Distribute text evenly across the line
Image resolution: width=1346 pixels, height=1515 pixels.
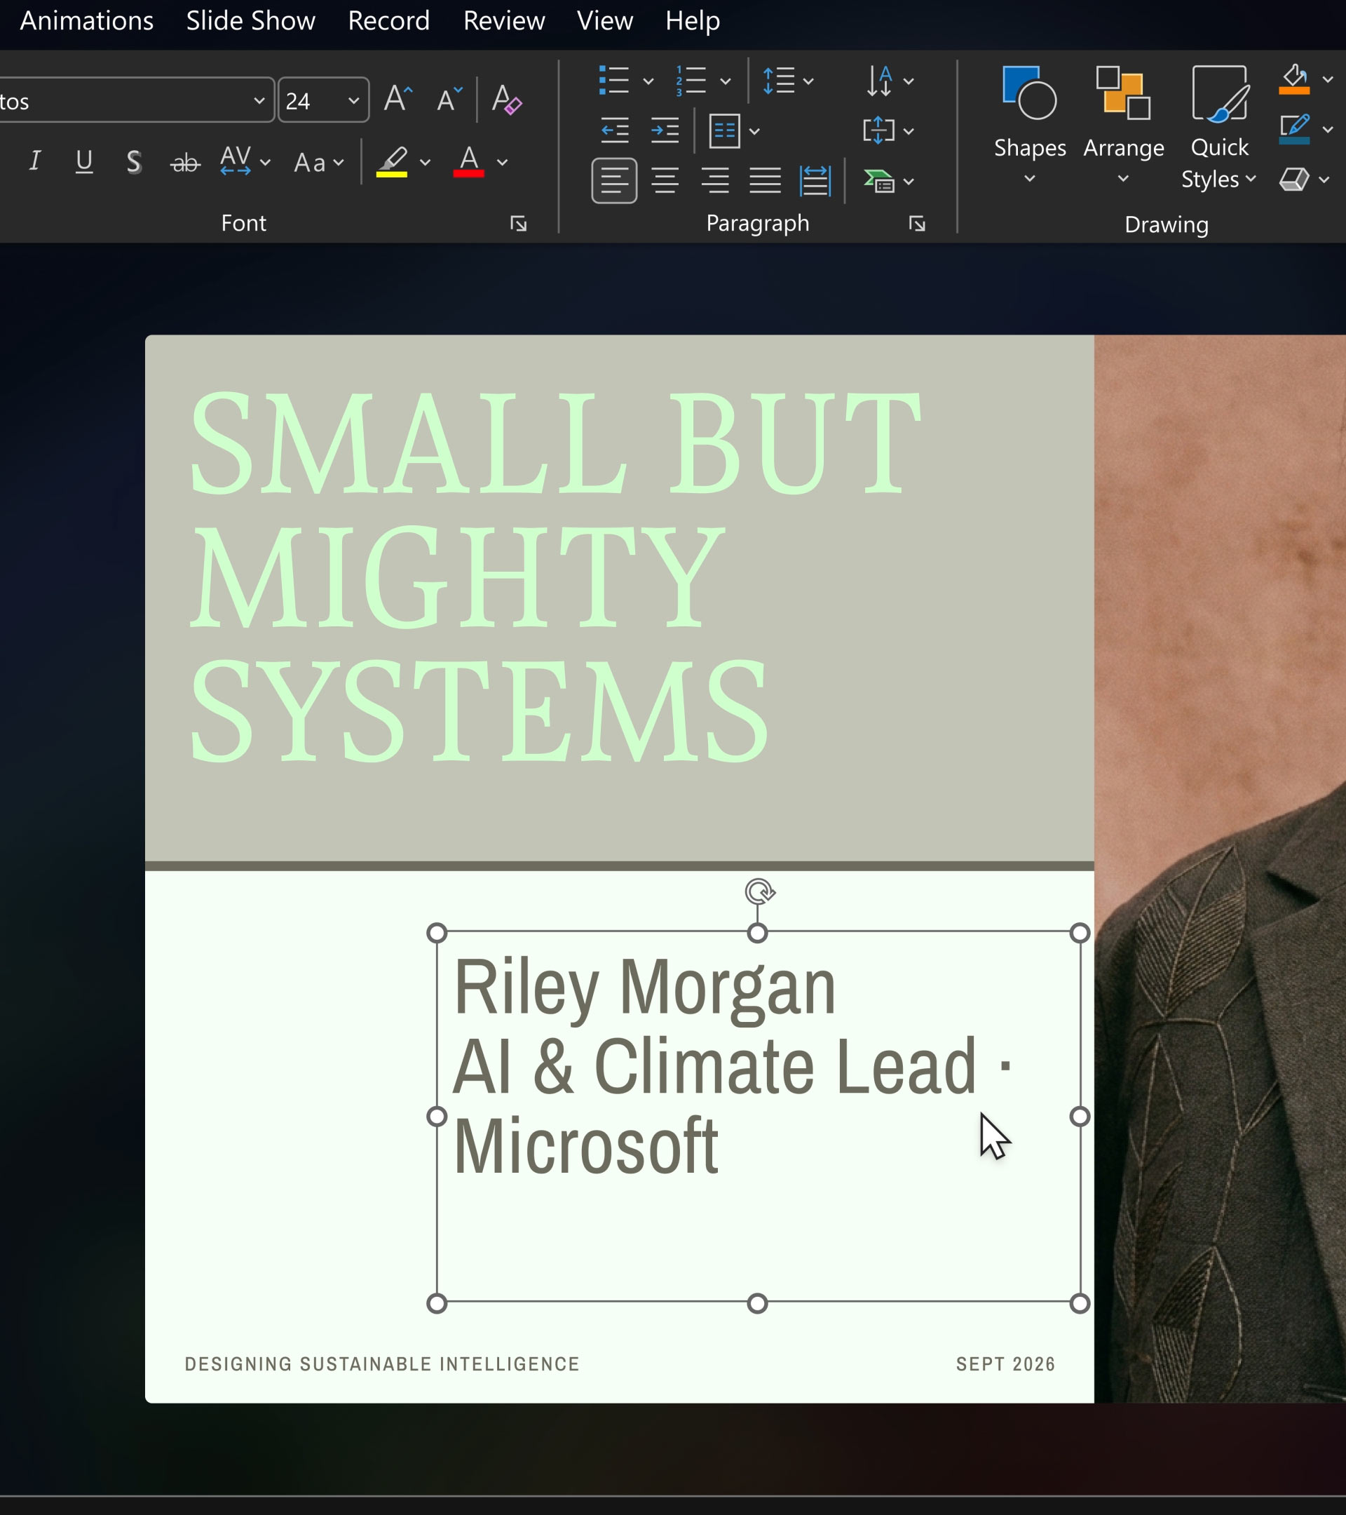click(815, 180)
